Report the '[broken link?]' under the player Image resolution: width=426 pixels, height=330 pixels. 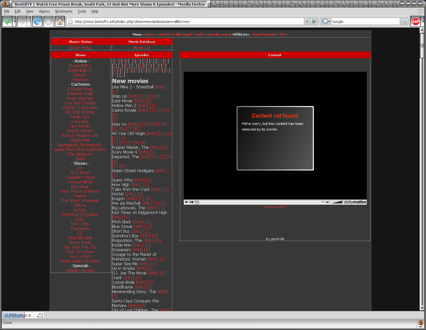click(x=275, y=207)
